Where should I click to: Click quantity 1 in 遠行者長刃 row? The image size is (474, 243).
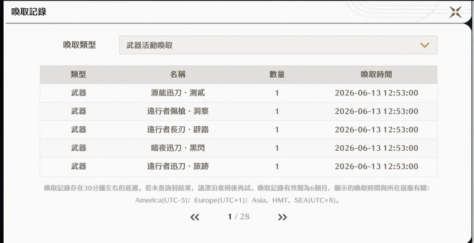pyautogui.click(x=277, y=130)
